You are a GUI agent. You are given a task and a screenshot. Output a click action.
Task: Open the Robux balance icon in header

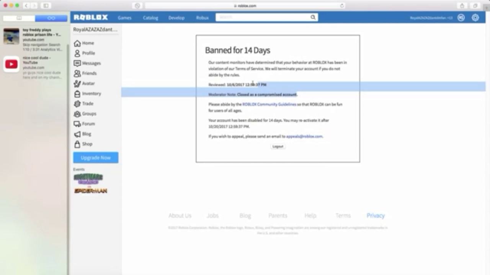click(461, 18)
